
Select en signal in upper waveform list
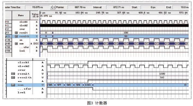point(21,40)
